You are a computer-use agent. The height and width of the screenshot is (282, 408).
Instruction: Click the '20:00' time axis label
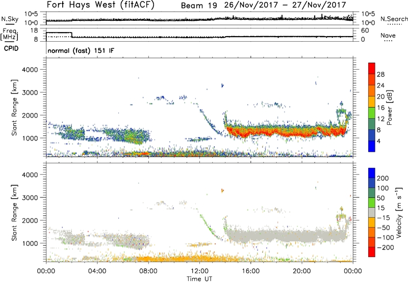[x=302, y=271]
